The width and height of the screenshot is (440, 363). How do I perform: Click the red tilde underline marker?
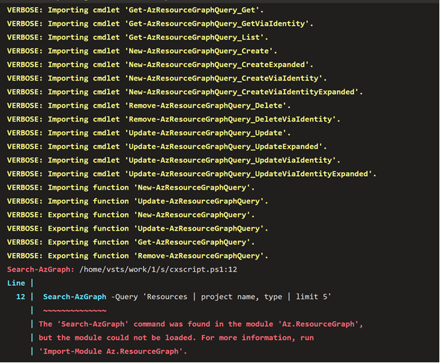click(74, 310)
